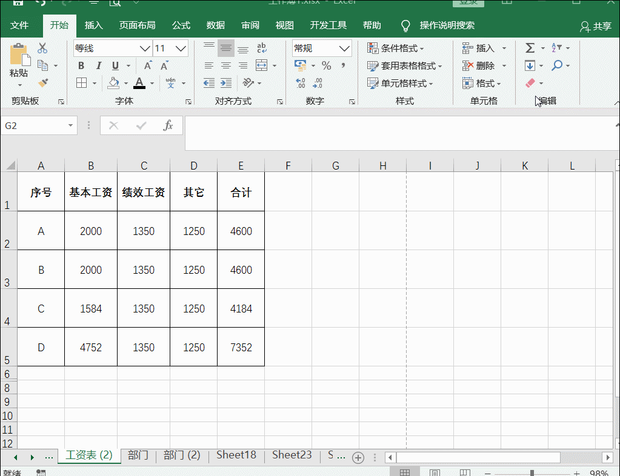
Task: Expand the Name Box dropdown arrow
Action: point(70,125)
